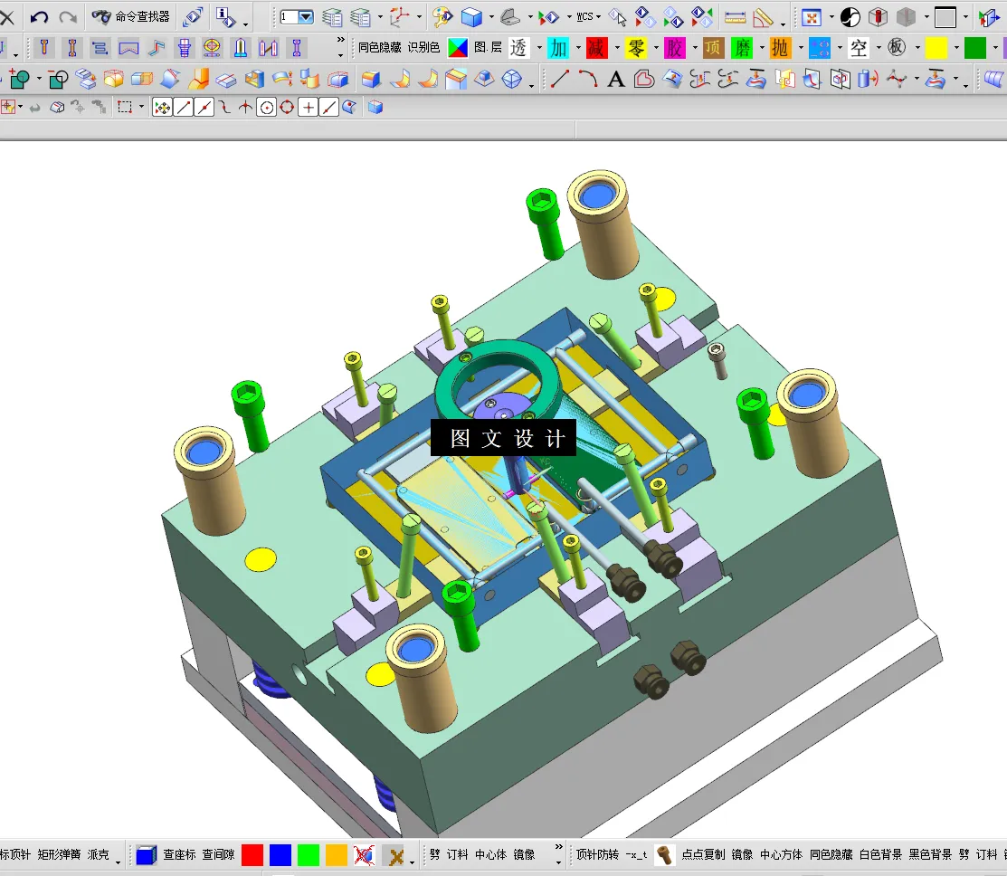Click the 矩形弹簧 button
This screenshot has height=876, width=1007.
[59, 854]
